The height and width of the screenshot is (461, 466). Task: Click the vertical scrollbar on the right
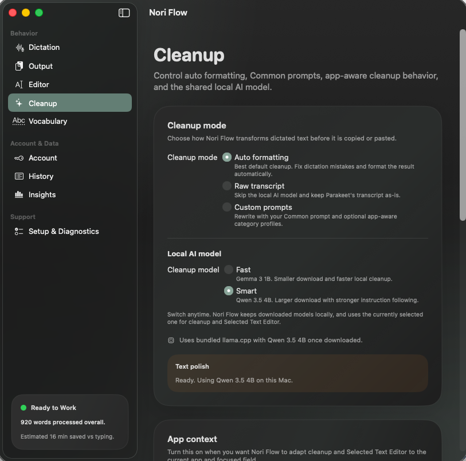coord(463,125)
